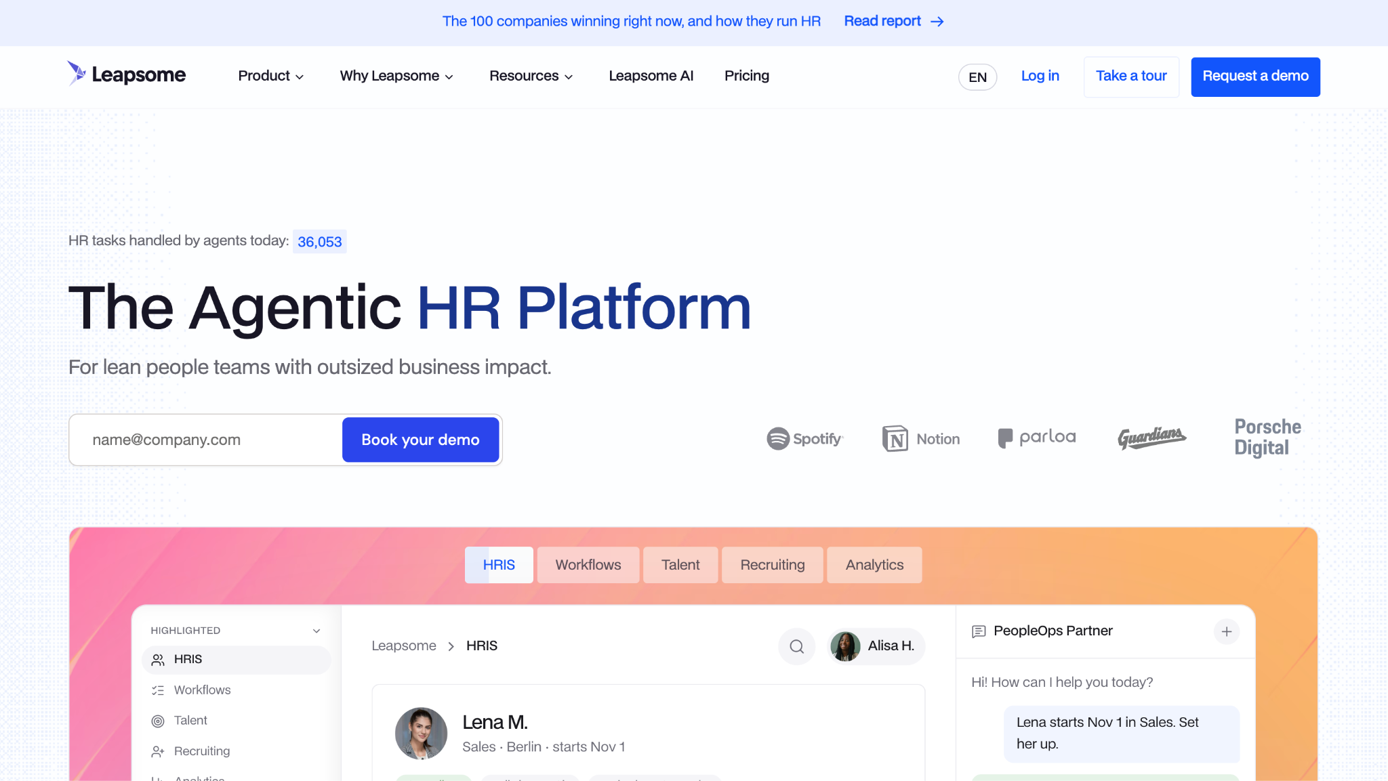
Task: Click Request a demo button
Action: (1255, 77)
